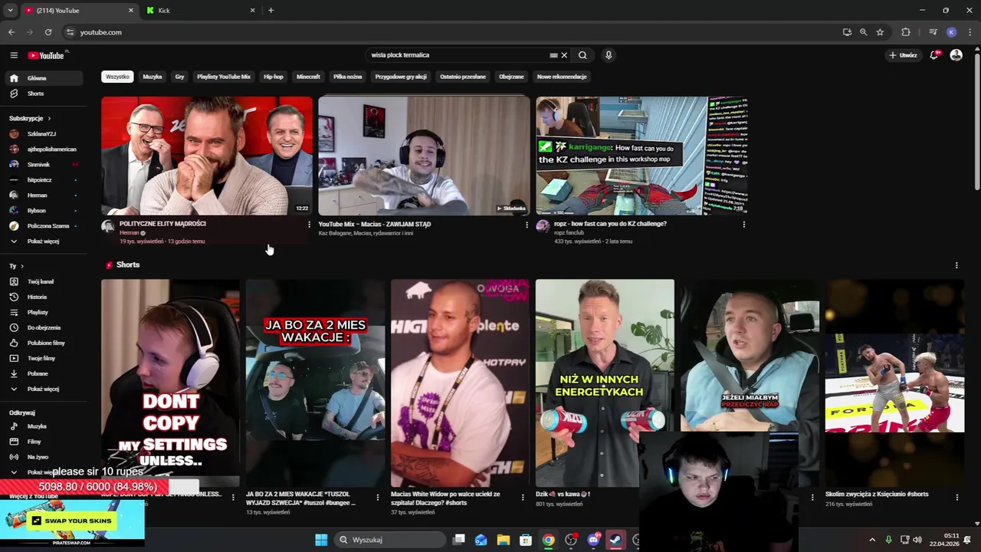Open Chrome extensions puzzle icon
981x552 pixels.
906,32
